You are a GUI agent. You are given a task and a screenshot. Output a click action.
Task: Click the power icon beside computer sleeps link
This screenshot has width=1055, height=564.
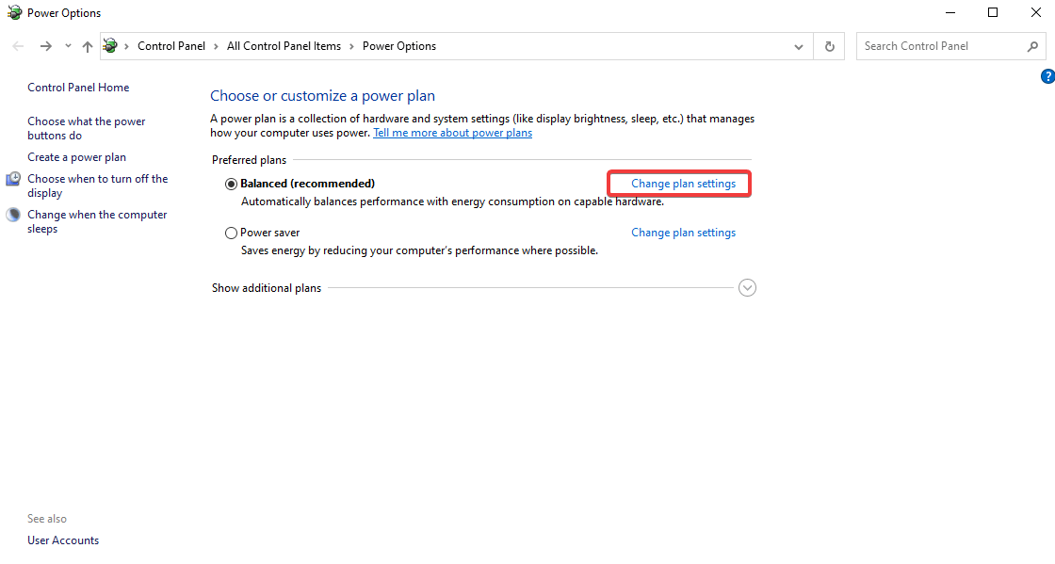pos(12,214)
